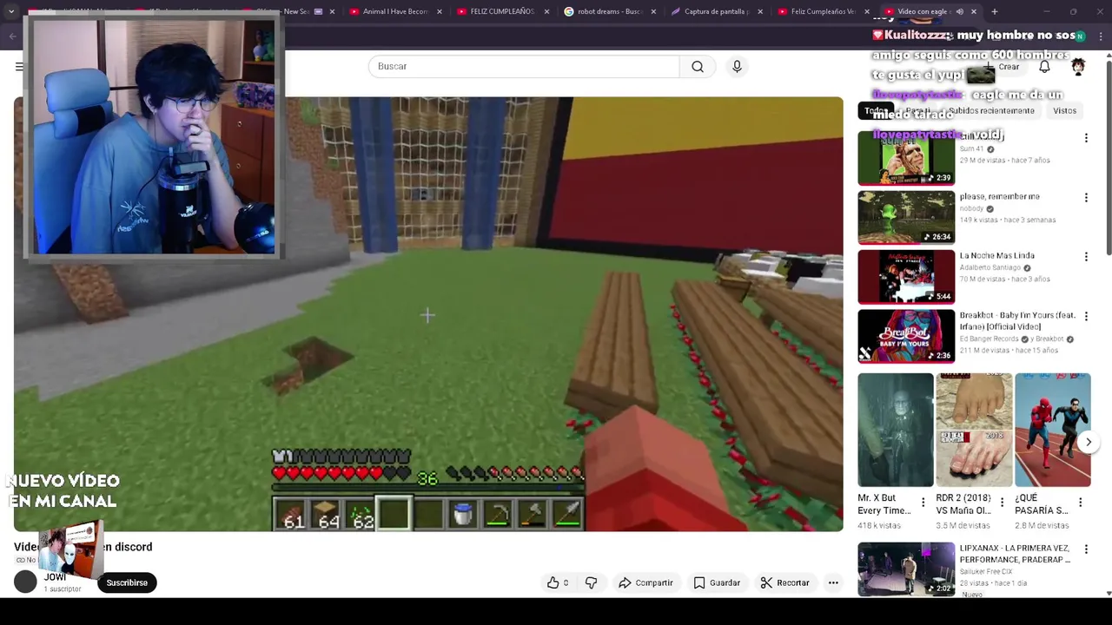Click Ed Banger Records channel name

click(990, 339)
